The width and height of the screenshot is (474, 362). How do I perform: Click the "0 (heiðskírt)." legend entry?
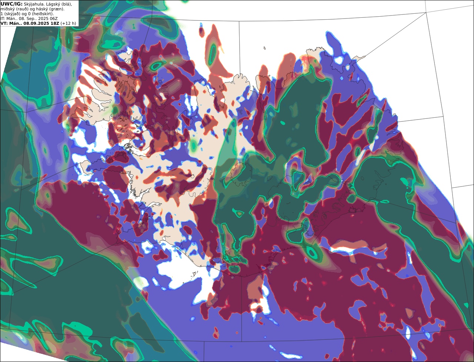click(41, 14)
